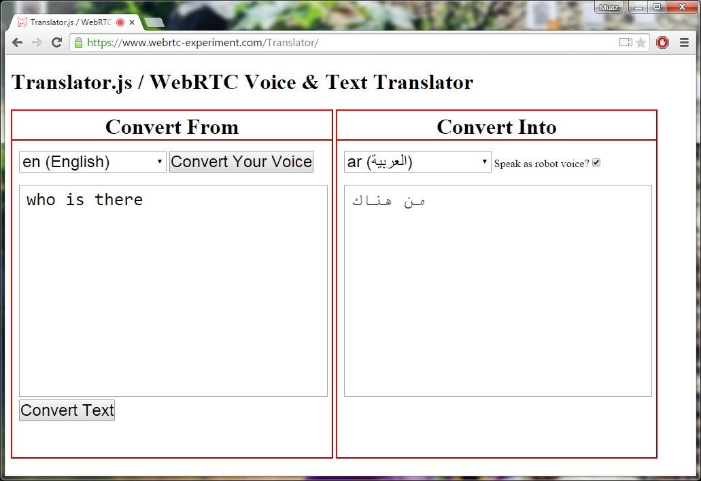Viewport: 701px width, 481px height.
Task: Click the tab's red recording indicator
Action: click(120, 22)
